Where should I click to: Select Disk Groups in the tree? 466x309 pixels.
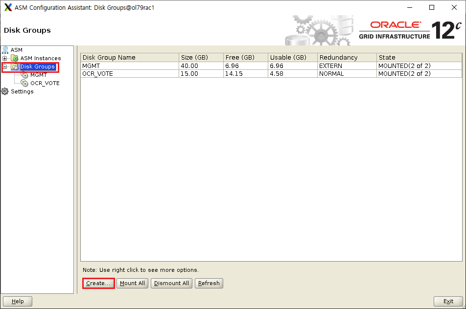pyautogui.click(x=38, y=67)
